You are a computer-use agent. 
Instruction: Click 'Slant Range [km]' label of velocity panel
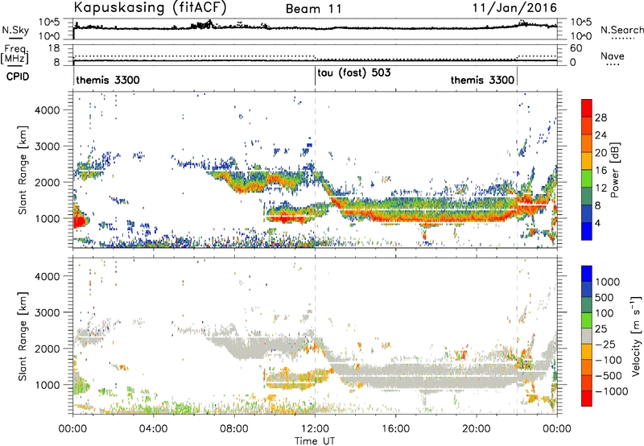pos(23,337)
